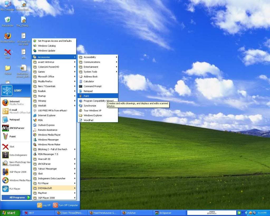Open the My Computer desktop icon
Viewport: 270px width, 216px height.
pyautogui.click(x=8, y=5)
